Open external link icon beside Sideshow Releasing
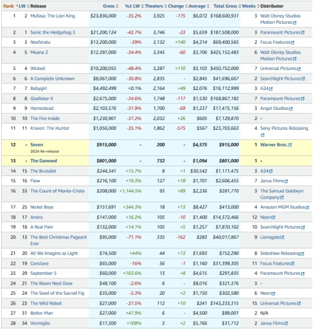The image size is (313, 329). click(302, 253)
